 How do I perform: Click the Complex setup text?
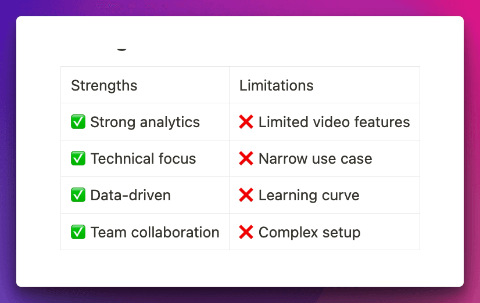click(x=309, y=232)
